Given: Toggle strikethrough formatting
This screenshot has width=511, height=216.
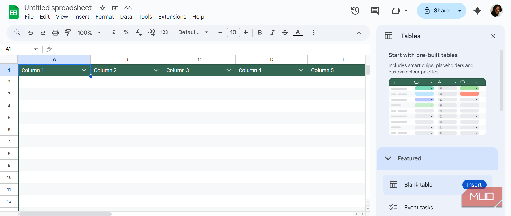Looking at the screenshot, I should pyautogui.click(x=285, y=33).
